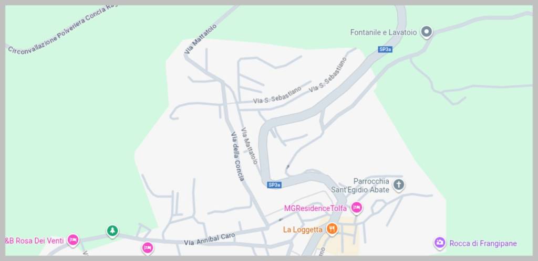Open the MGResidenceTolfa hotel marker
Viewport: 538px width, 261px height.
coord(357,208)
